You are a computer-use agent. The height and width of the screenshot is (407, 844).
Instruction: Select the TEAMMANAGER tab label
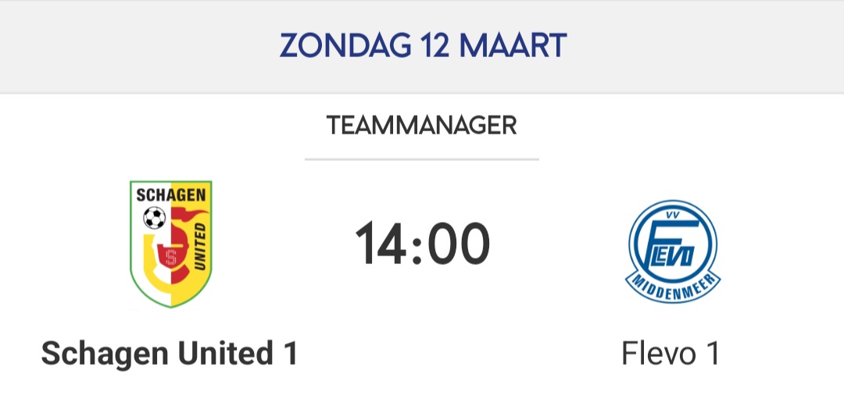coord(422,126)
